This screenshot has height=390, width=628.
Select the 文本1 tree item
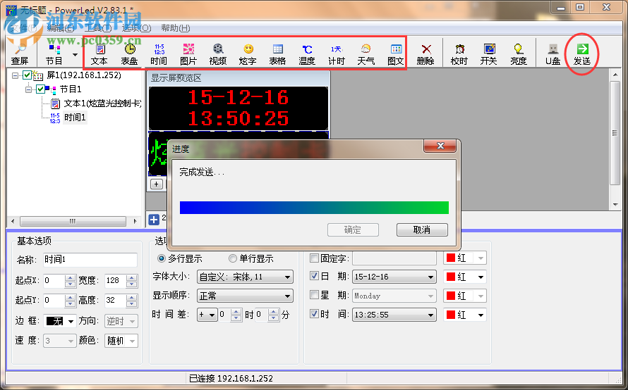[x=102, y=103]
